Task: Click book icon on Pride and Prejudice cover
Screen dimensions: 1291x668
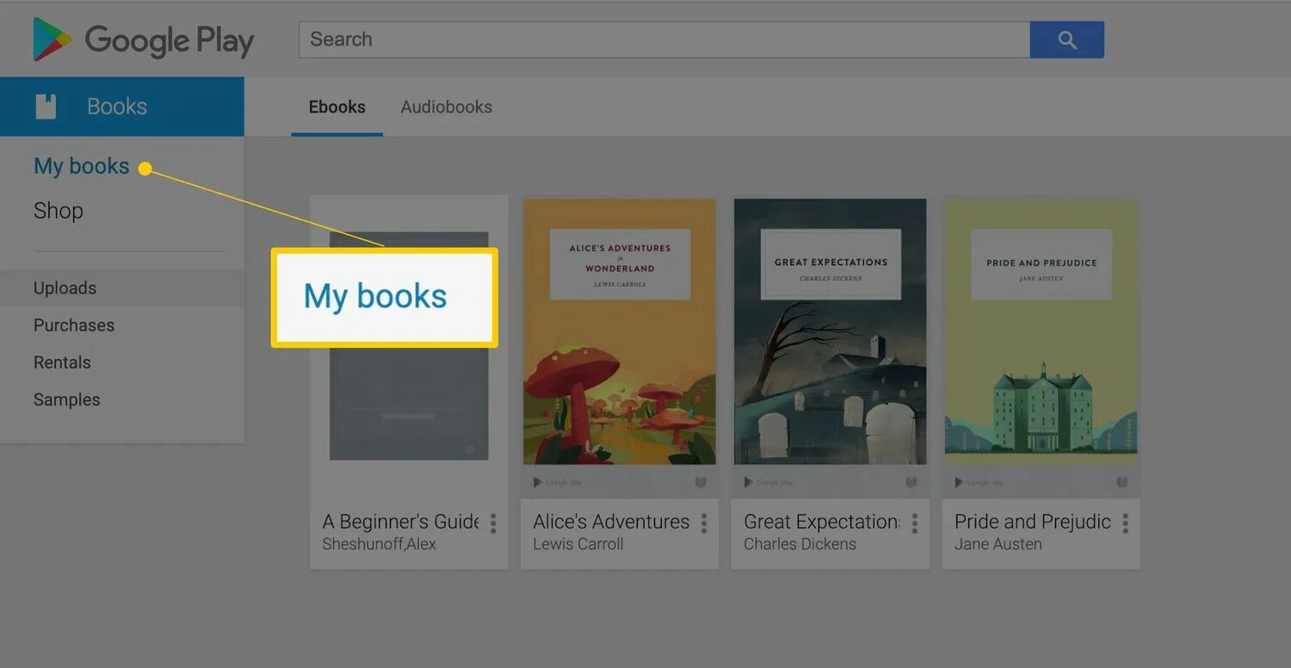Action: coord(1122,482)
